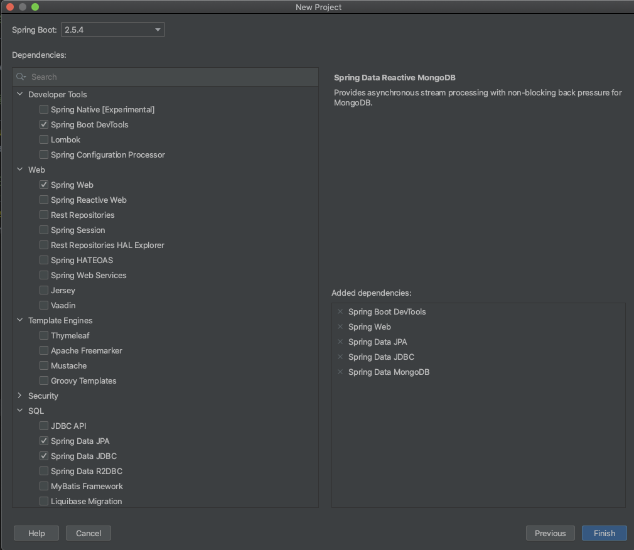Select Spring Web in added list
The image size is (634, 550).
370,326
